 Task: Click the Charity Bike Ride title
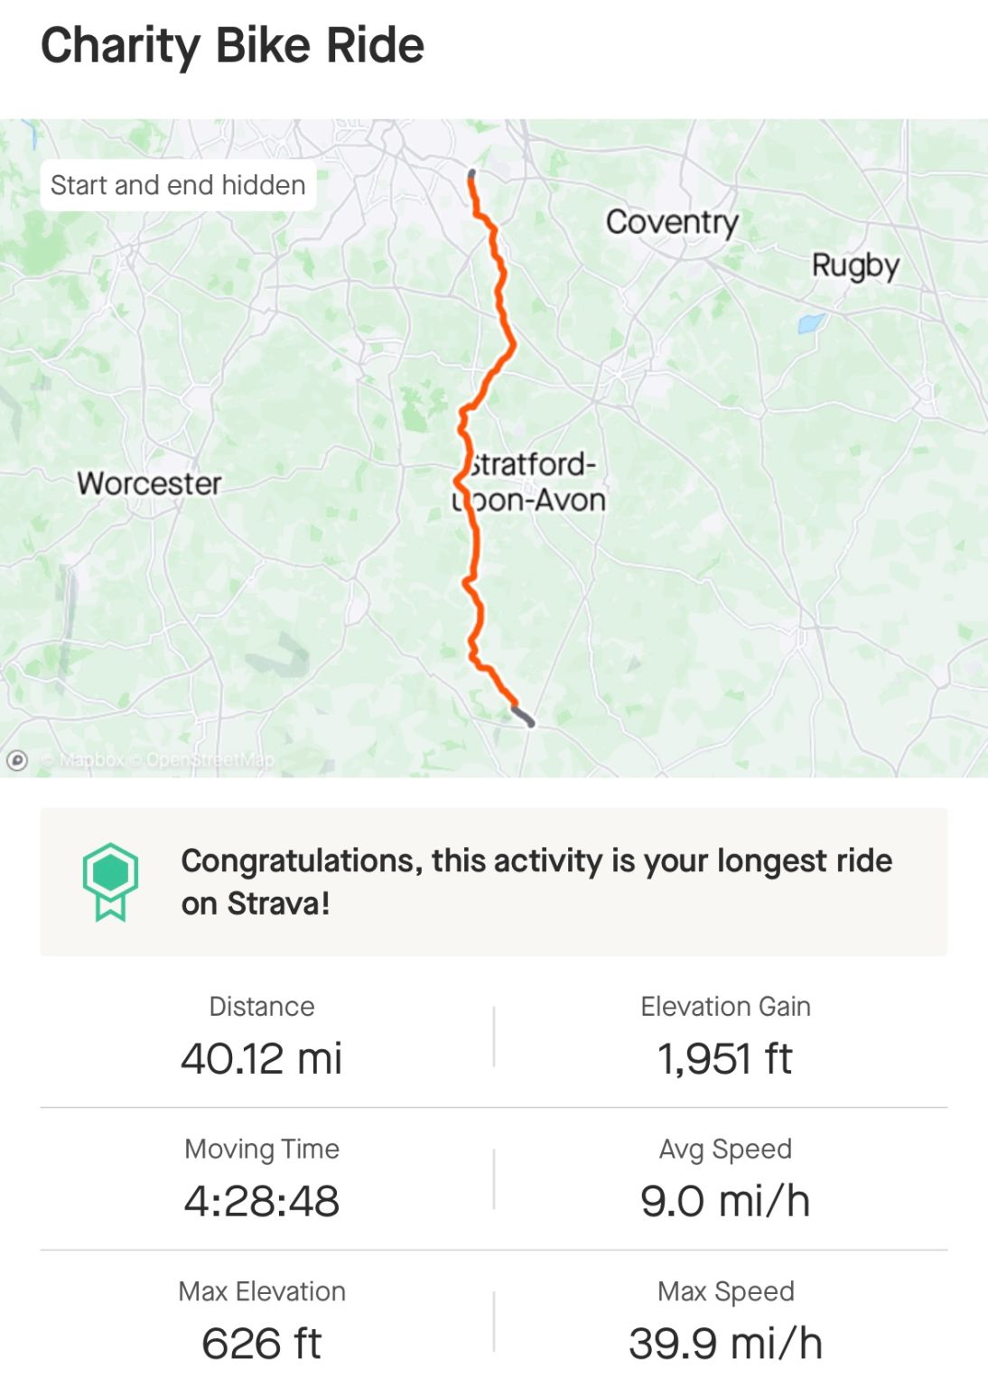pyautogui.click(x=232, y=45)
